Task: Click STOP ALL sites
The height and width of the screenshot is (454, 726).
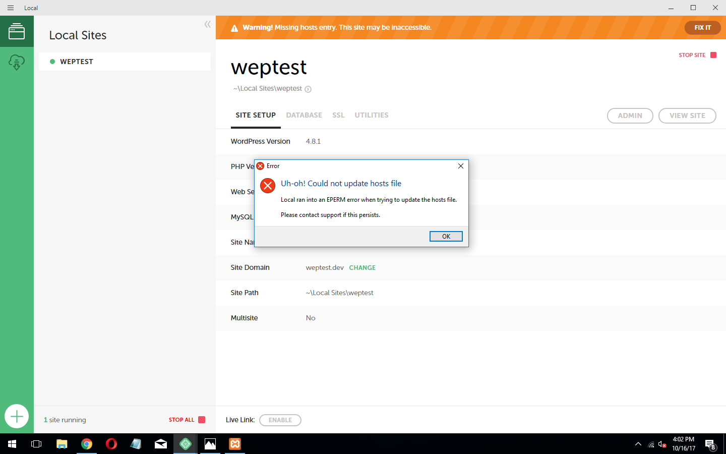Action: pos(181,420)
